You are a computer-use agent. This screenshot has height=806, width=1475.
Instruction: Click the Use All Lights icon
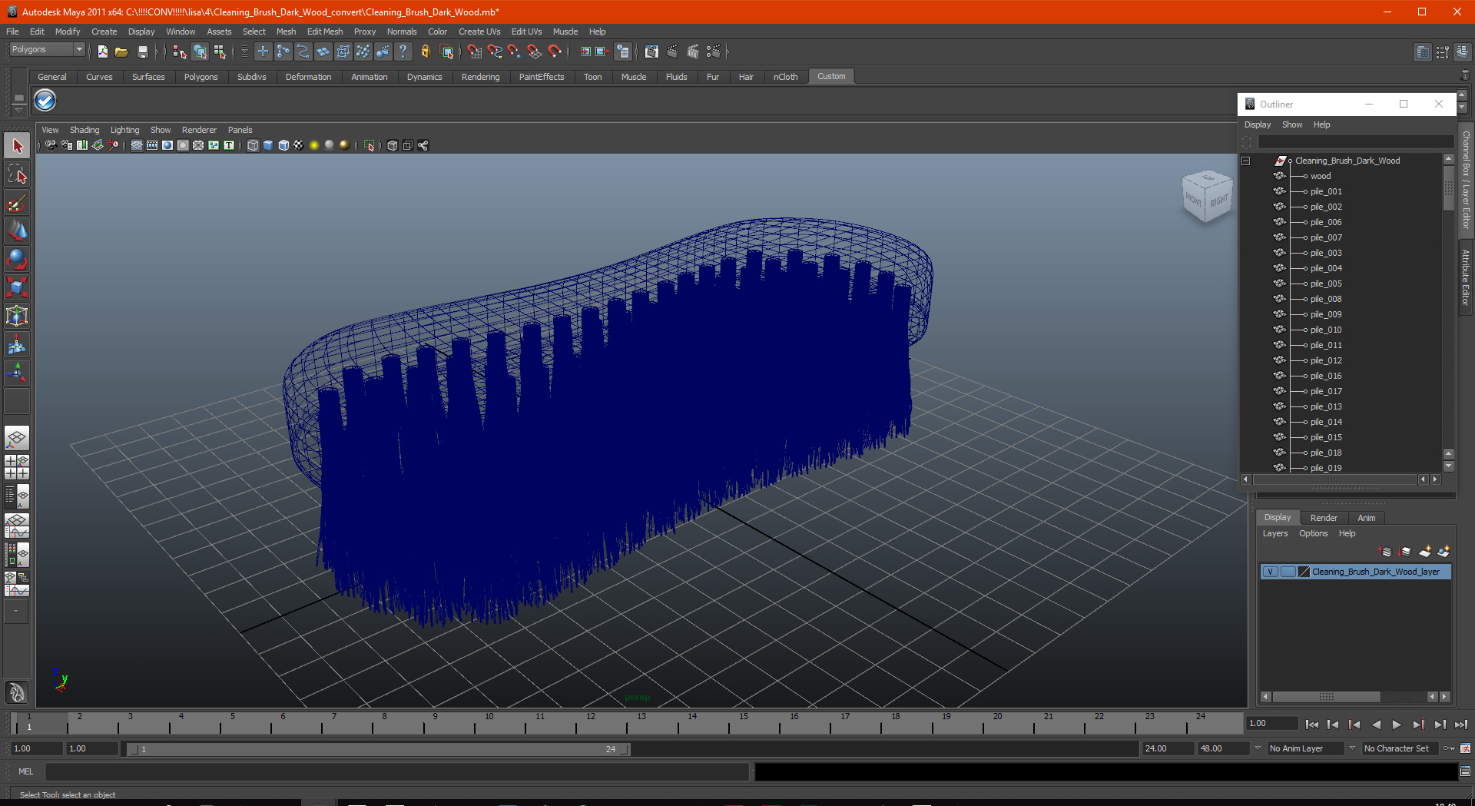click(314, 145)
